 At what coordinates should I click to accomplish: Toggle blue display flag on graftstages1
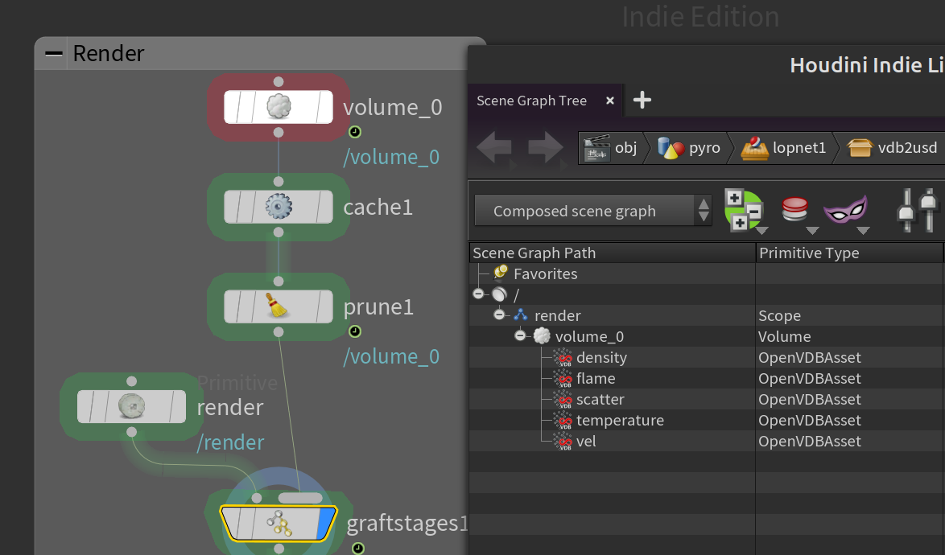coord(325,523)
